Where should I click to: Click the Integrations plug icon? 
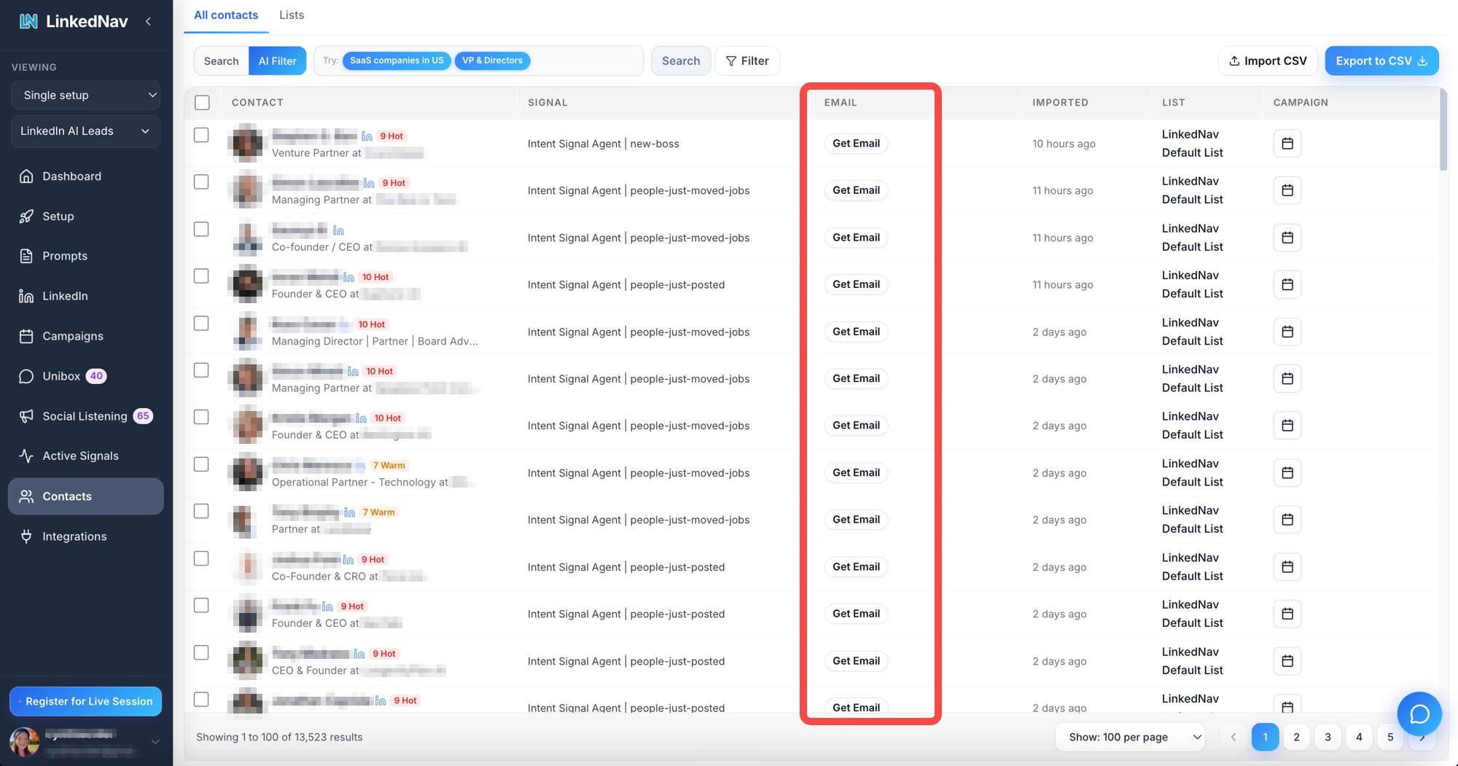[x=26, y=536]
